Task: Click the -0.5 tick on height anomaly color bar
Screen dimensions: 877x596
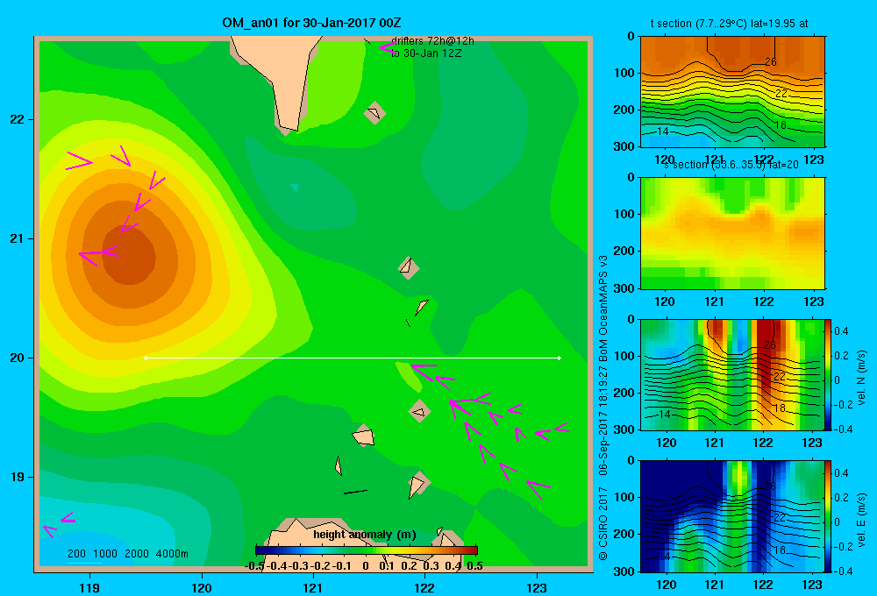Action: [x=255, y=566]
